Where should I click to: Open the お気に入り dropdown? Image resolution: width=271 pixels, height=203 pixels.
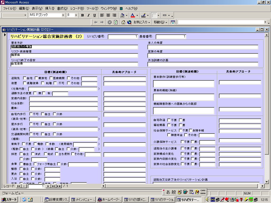click(x=142, y=22)
